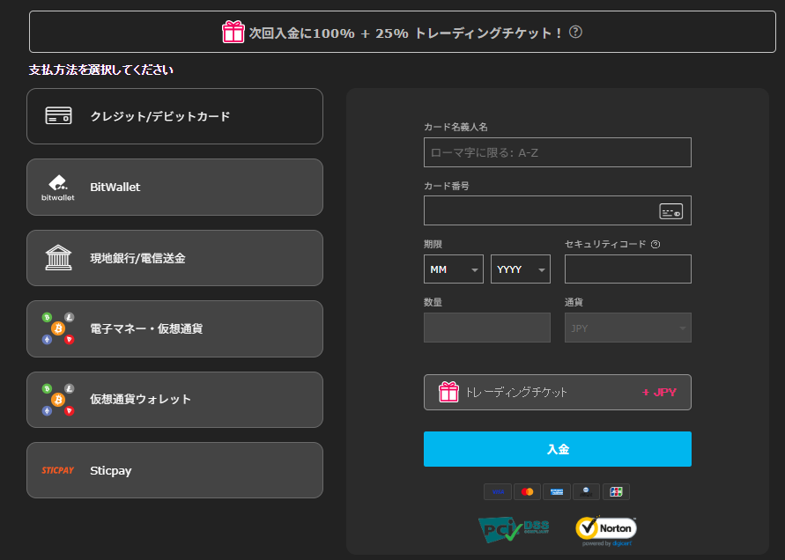785x560 pixels.
Task: Click the gift icon in the promo banner
Action: tap(233, 33)
